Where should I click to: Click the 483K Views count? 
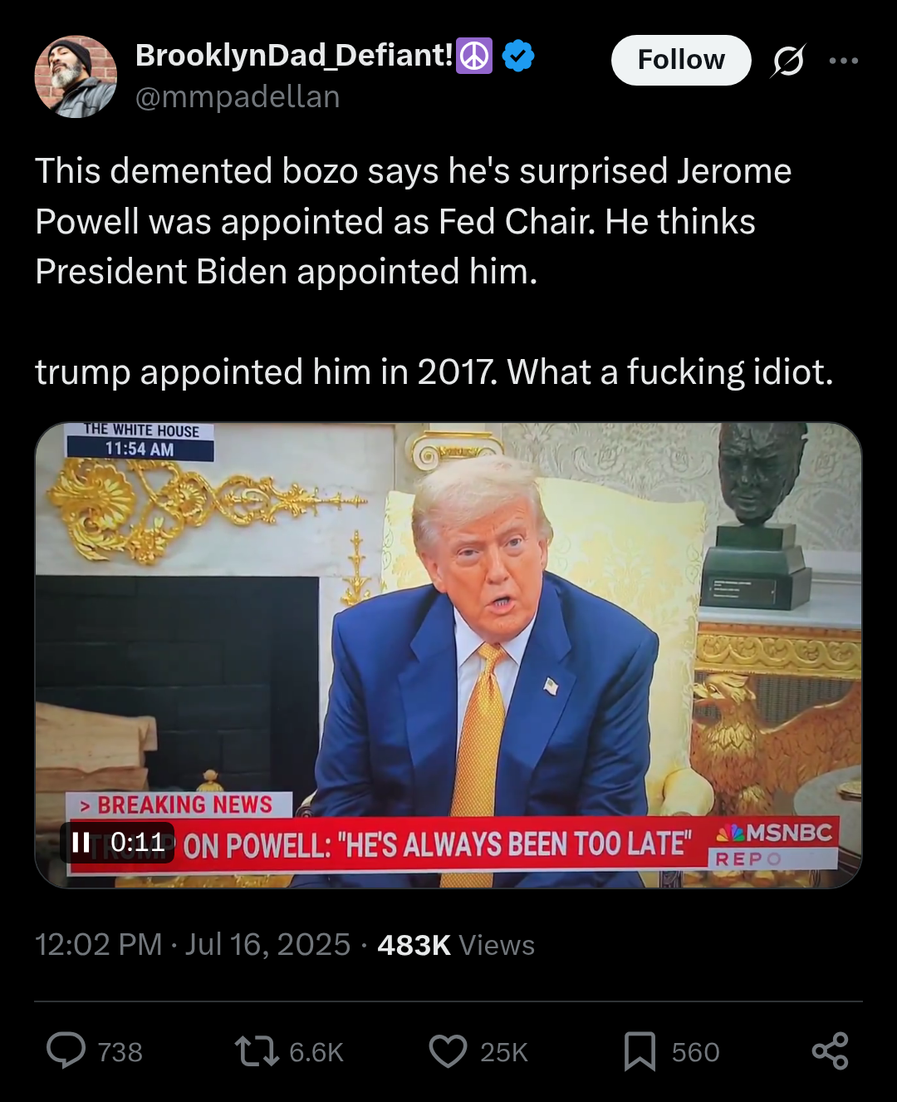456,945
